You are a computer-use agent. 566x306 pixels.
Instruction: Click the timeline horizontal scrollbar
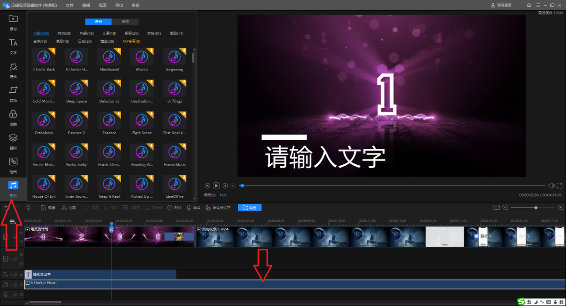[x=46, y=303]
